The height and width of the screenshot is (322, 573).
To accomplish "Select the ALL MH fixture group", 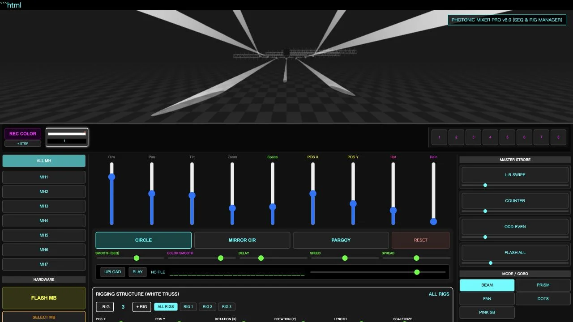I will point(44,161).
